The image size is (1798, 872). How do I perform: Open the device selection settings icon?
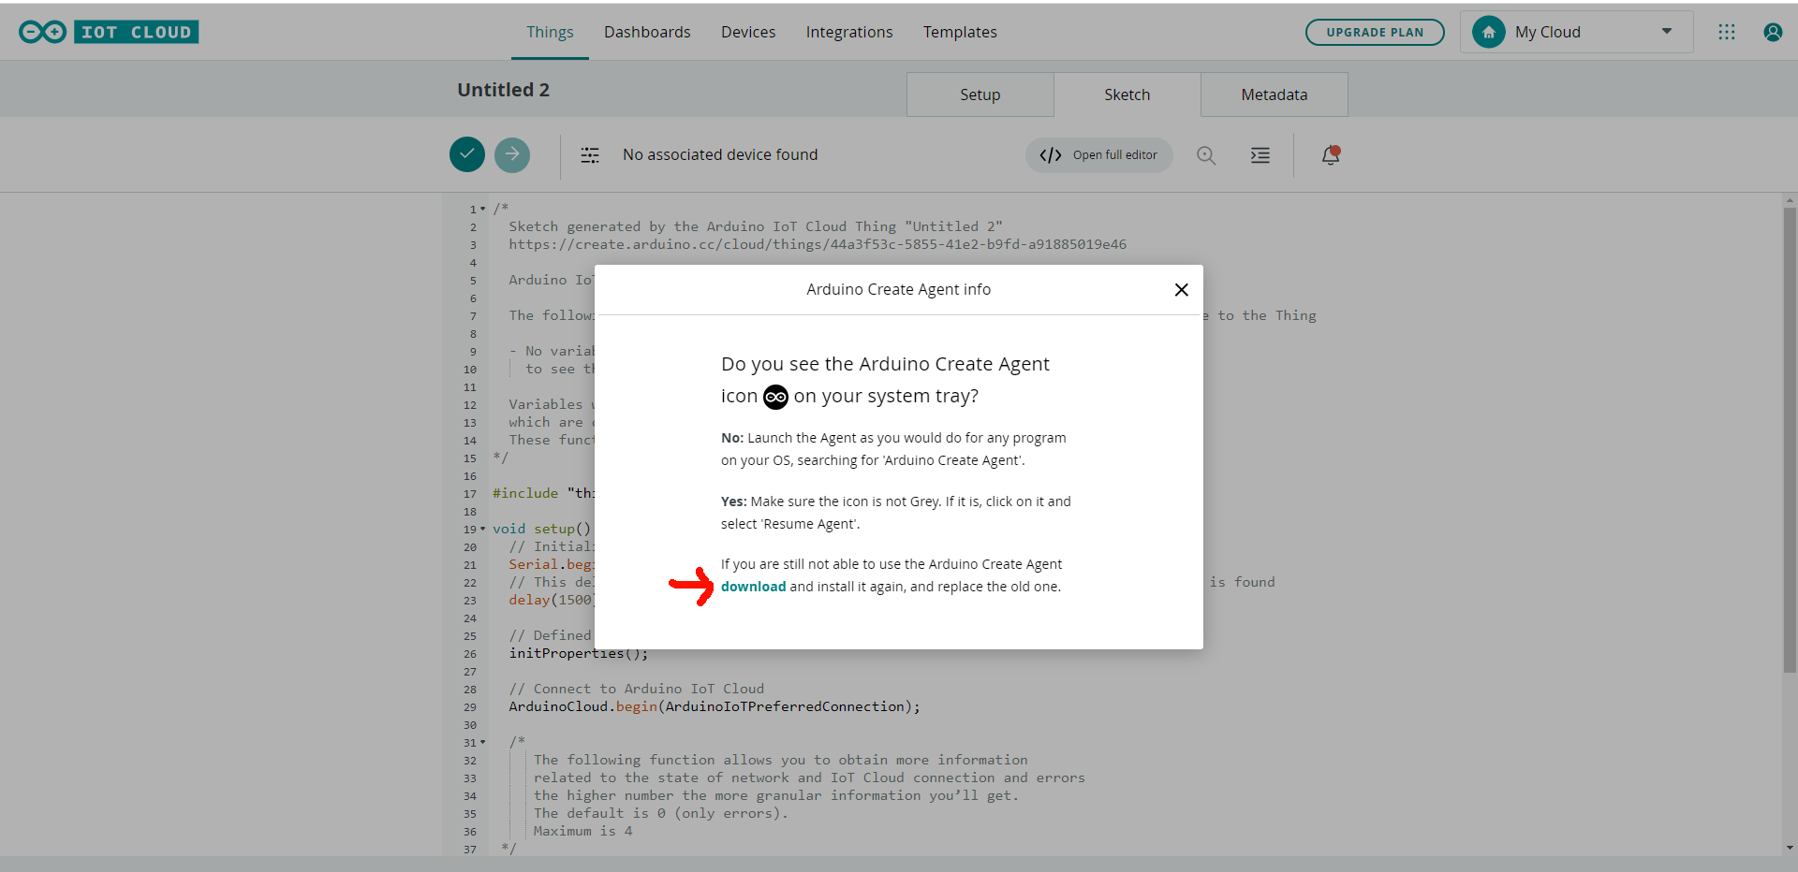coord(590,155)
